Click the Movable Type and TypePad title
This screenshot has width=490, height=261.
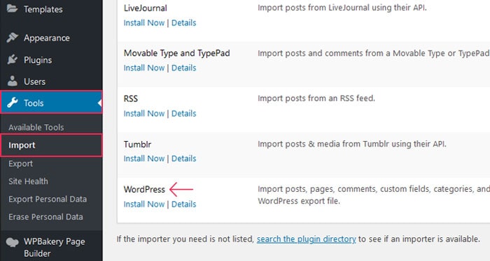[177, 53]
